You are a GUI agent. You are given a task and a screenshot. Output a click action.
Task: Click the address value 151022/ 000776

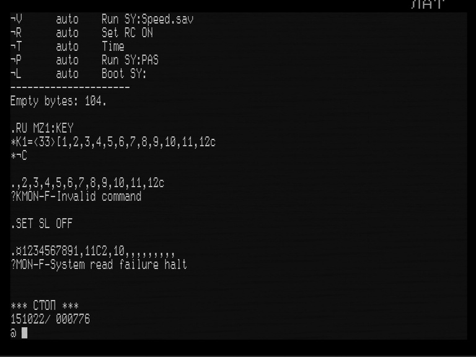50,319
